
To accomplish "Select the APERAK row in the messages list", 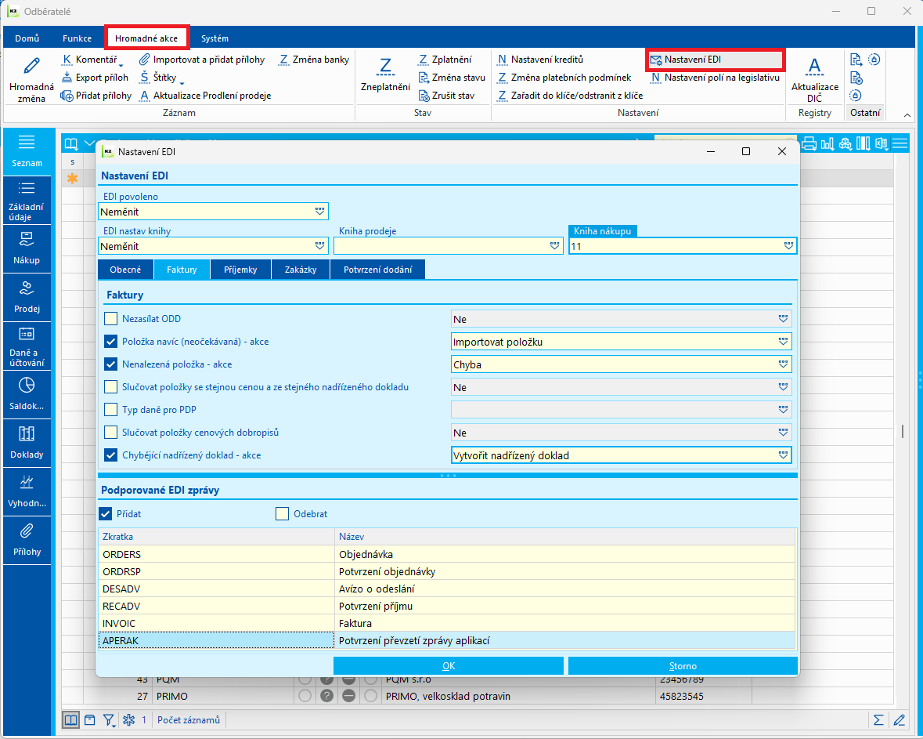I will [x=447, y=640].
